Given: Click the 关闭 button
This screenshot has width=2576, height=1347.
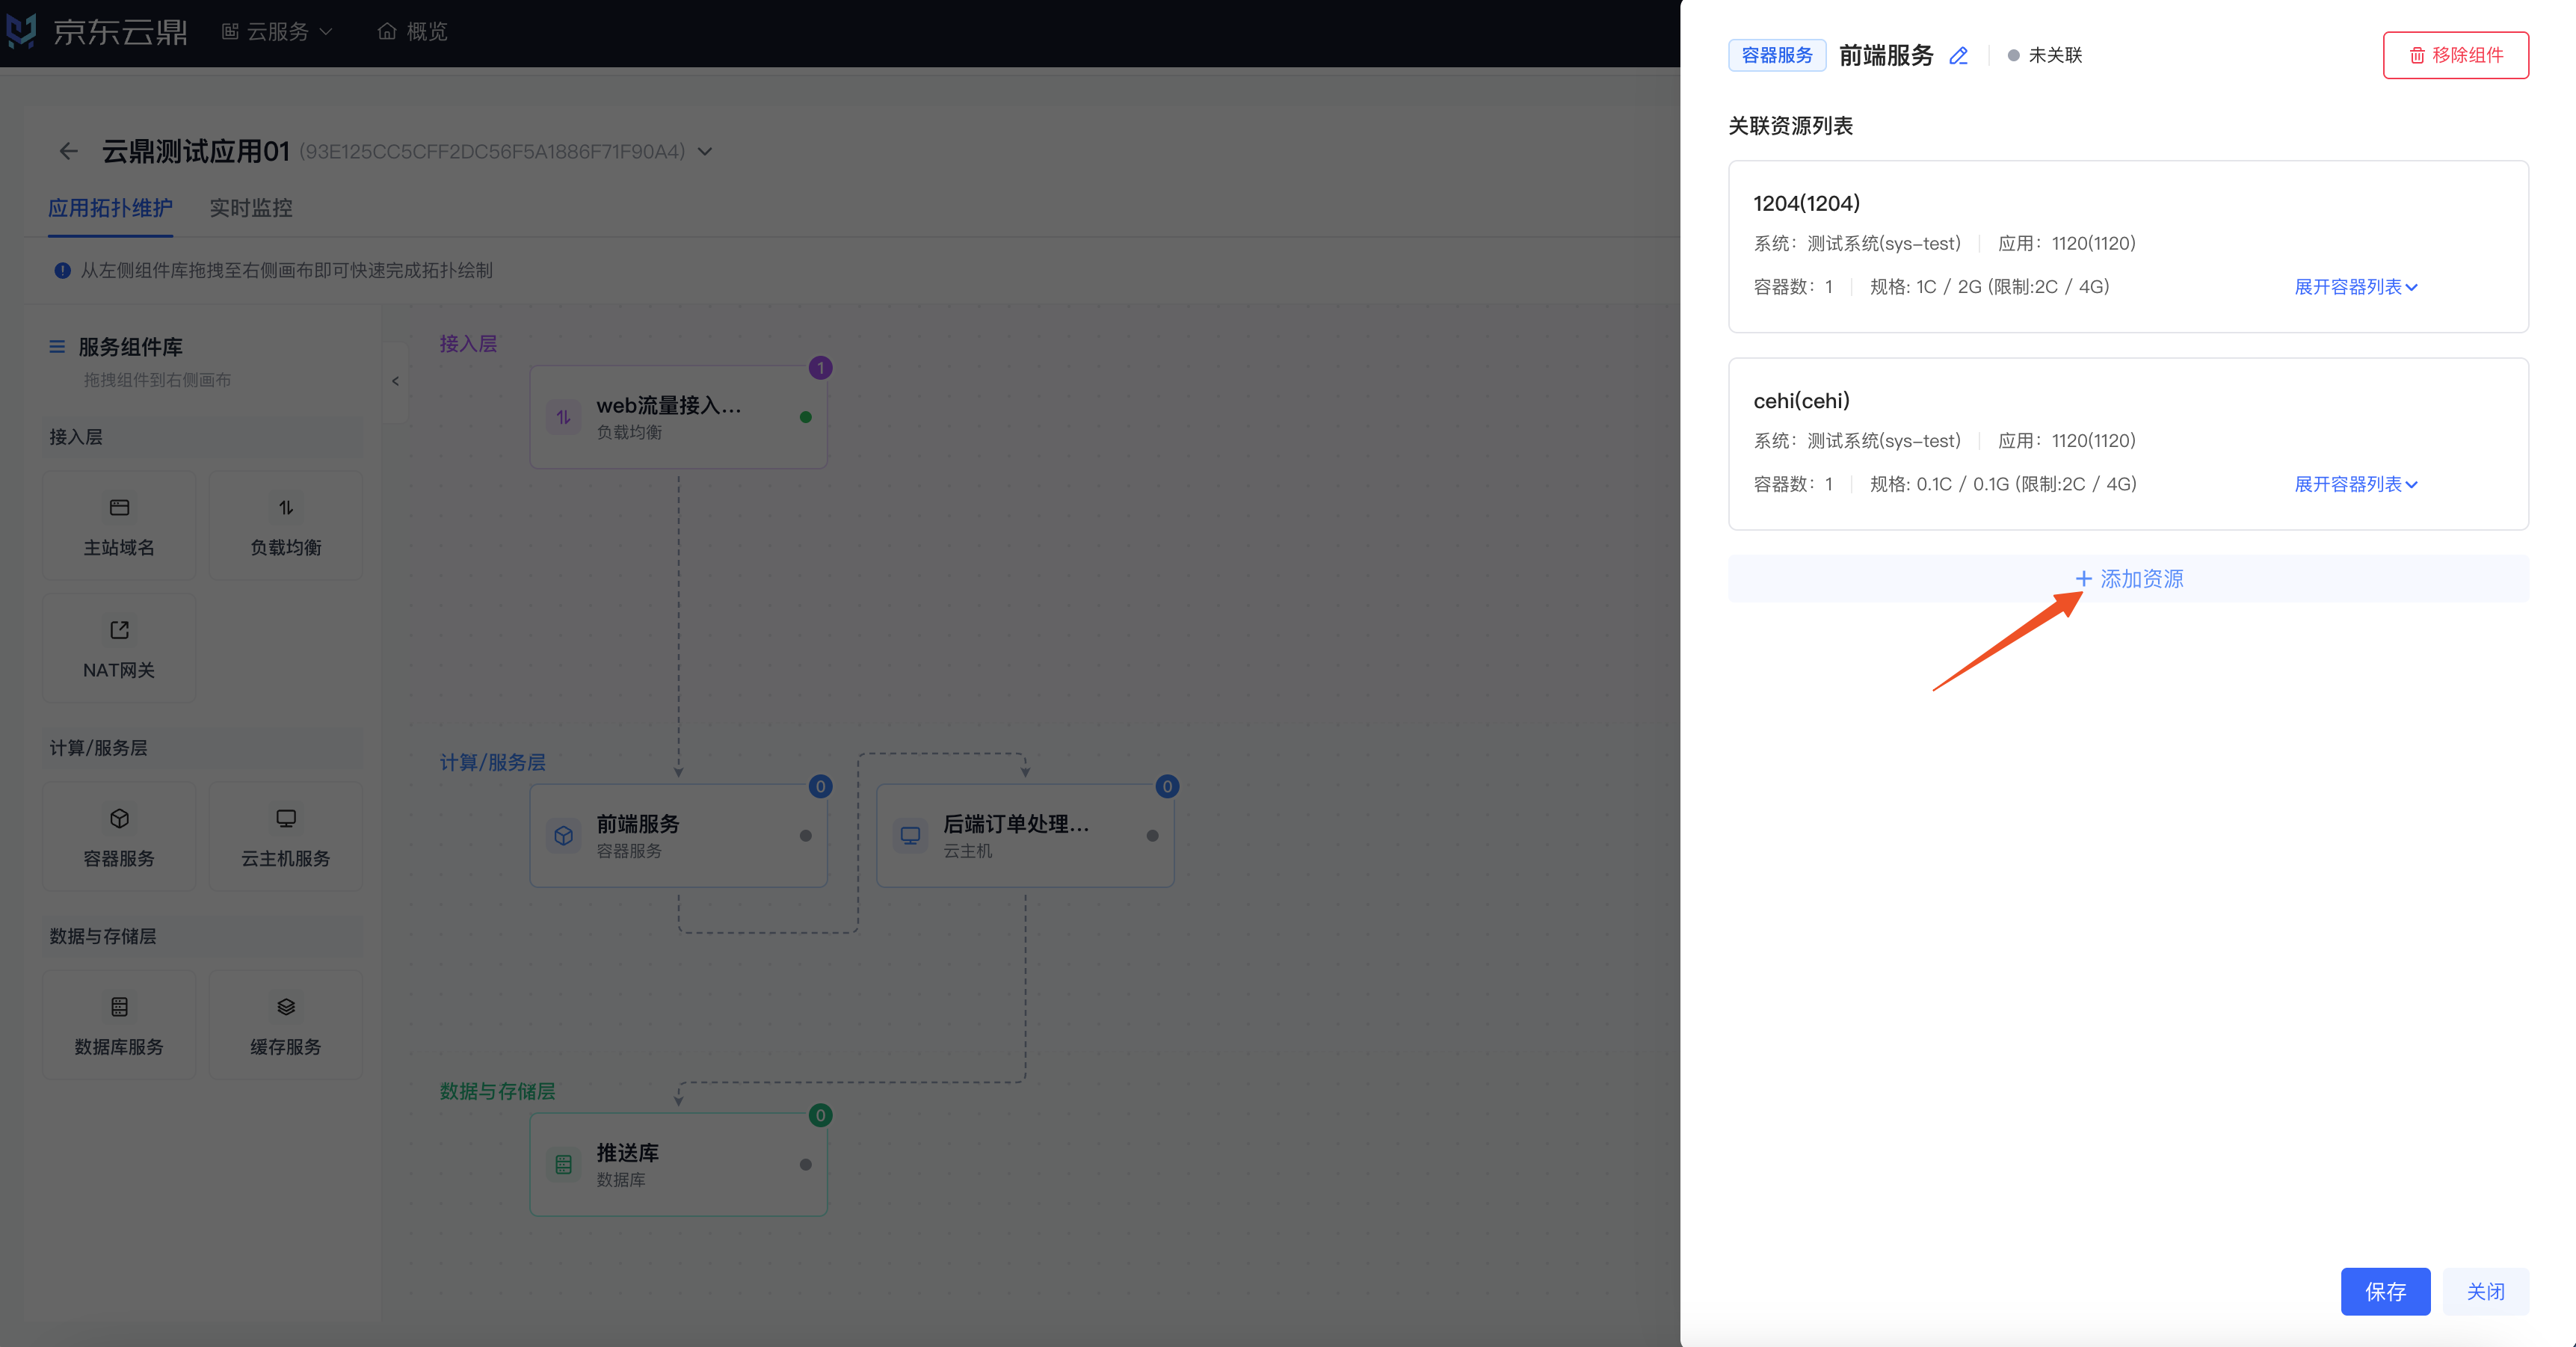Looking at the screenshot, I should [x=2485, y=1292].
